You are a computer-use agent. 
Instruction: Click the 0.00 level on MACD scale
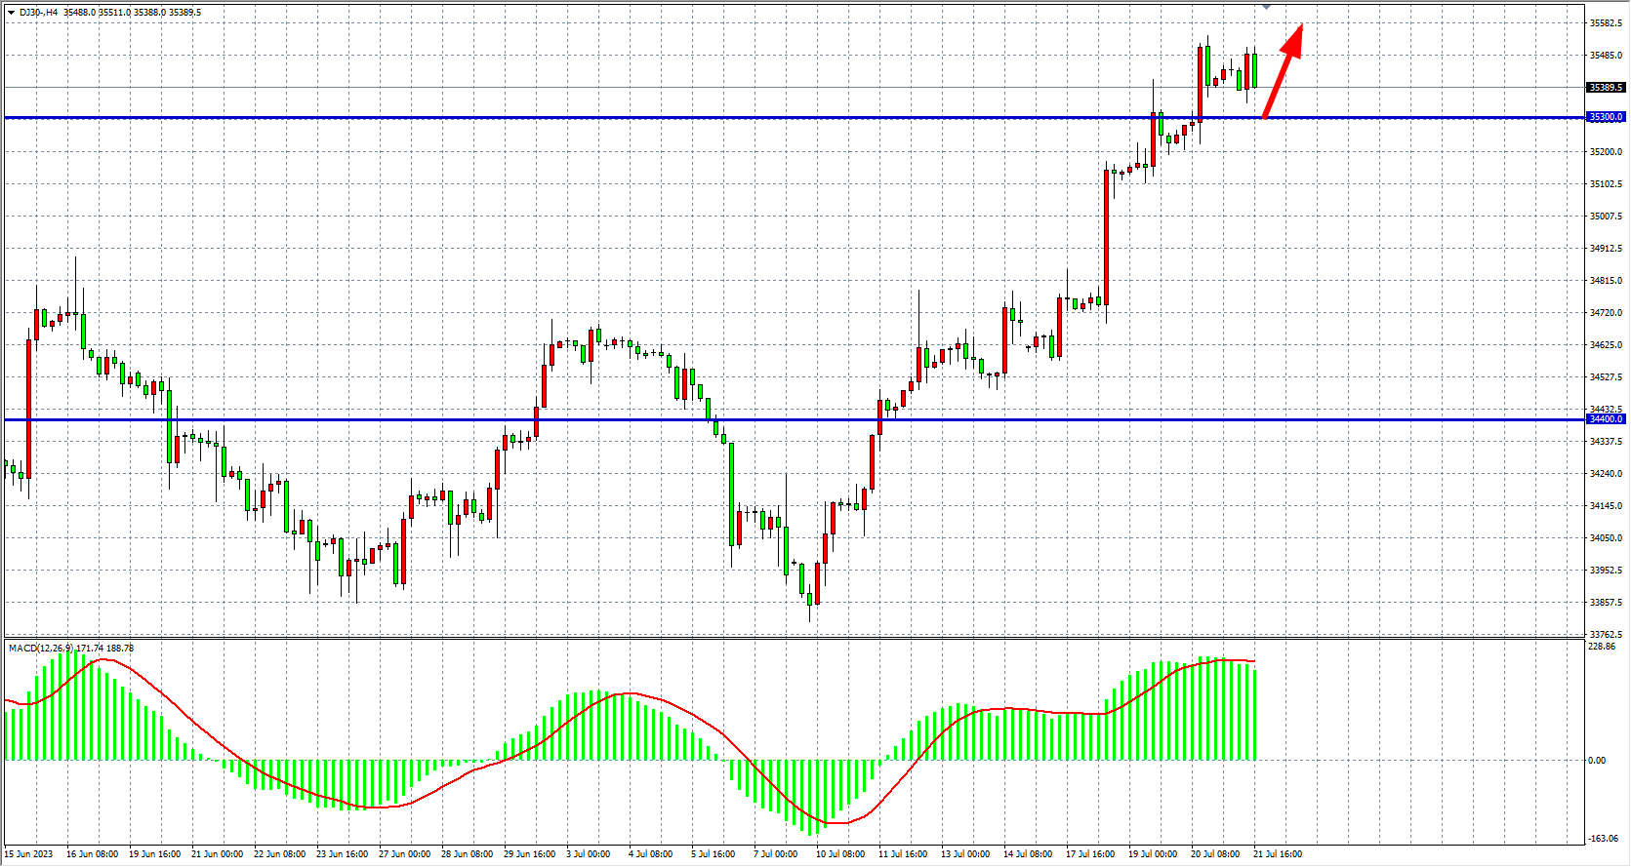pyautogui.click(x=1597, y=761)
